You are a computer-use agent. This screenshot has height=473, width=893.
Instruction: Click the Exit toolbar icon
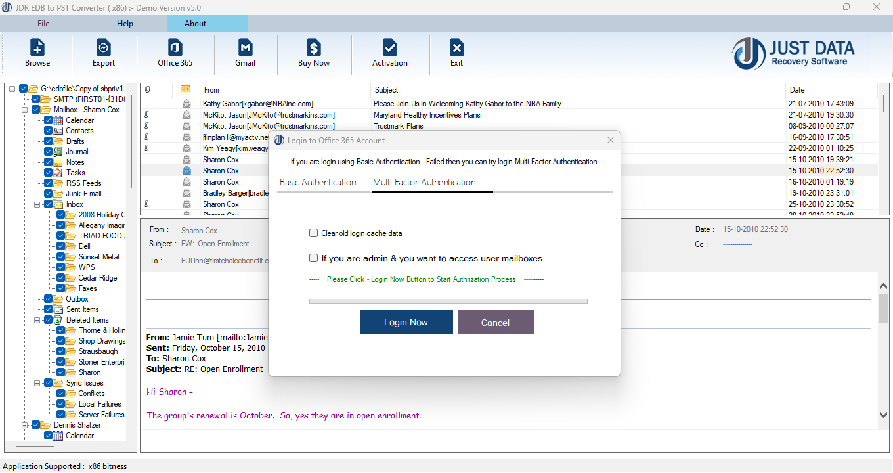(x=456, y=53)
